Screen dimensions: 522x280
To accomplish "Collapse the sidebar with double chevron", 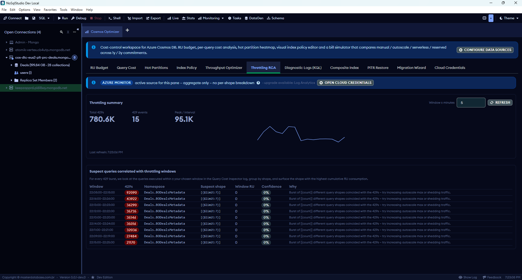I will coord(78,29).
